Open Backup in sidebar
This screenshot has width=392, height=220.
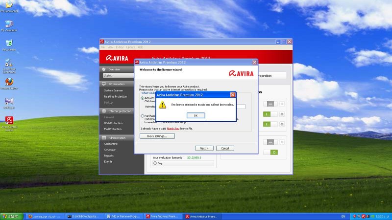coord(108,103)
